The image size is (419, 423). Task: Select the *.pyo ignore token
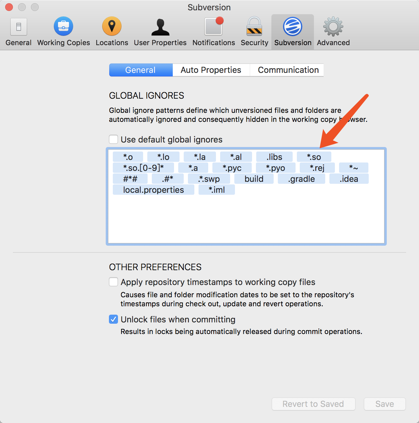pyautogui.click(x=276, y=168)
